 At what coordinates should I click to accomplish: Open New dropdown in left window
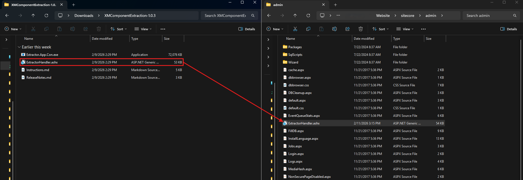click(13, 29)
